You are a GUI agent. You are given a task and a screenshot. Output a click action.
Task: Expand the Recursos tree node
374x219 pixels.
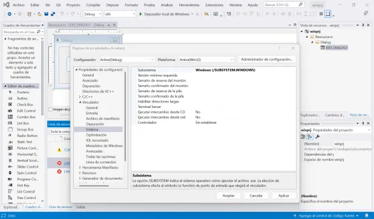pos(80,173)
